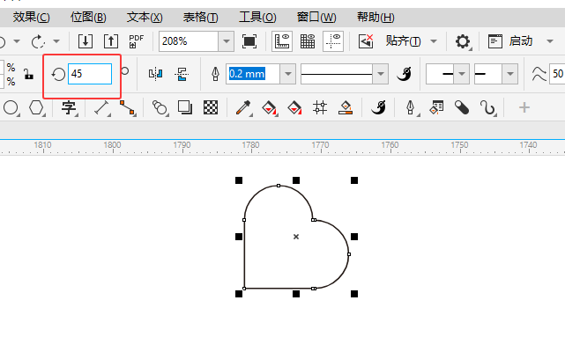Select the Smart Fill tool

tap(294, 107)
